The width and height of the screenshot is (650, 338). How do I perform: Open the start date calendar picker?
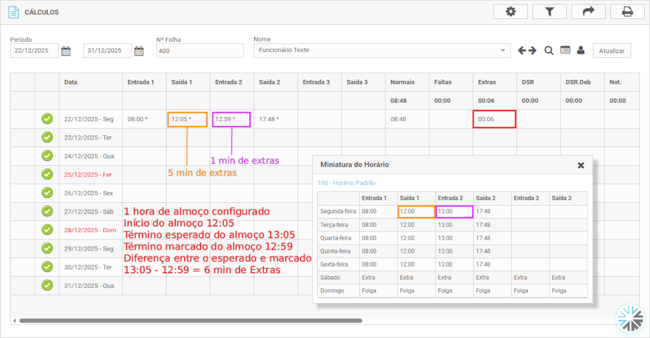(66, 51)
